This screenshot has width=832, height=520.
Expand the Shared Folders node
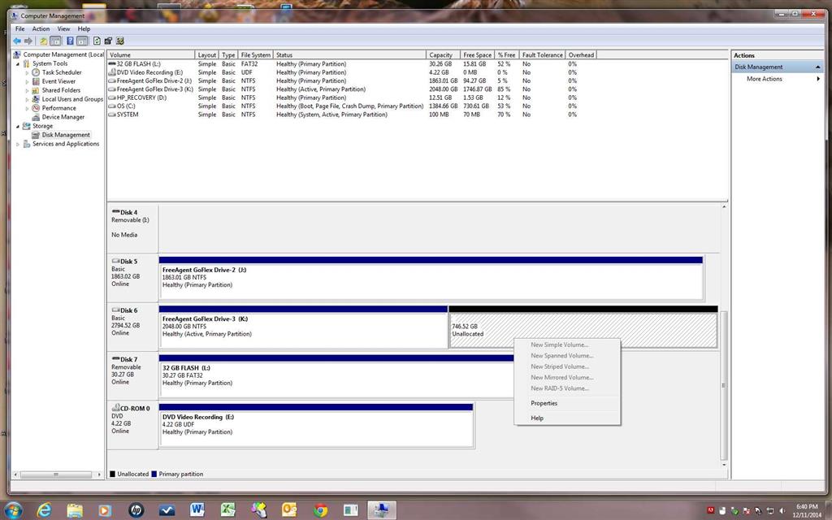click(x=27, y=91)
